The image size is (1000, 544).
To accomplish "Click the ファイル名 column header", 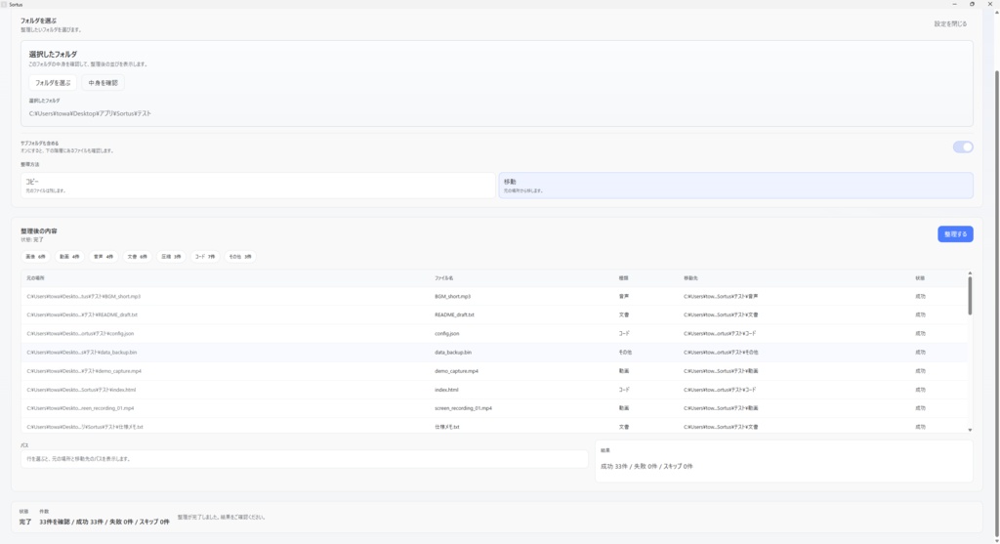I will click(444, 278).
